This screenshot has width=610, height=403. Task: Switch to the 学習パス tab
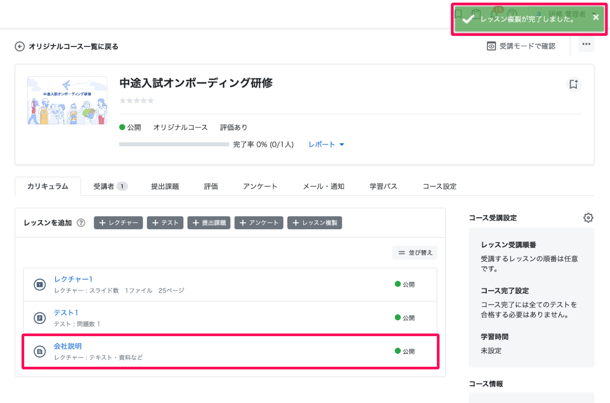383,186
